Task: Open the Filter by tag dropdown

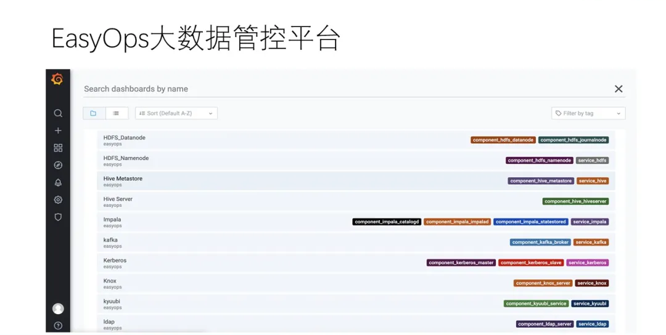Action: 588,113
